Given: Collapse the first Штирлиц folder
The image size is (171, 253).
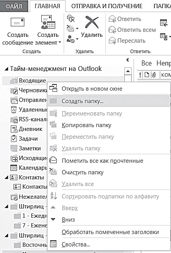Looking at the screenshot, I should coord(6,207).
